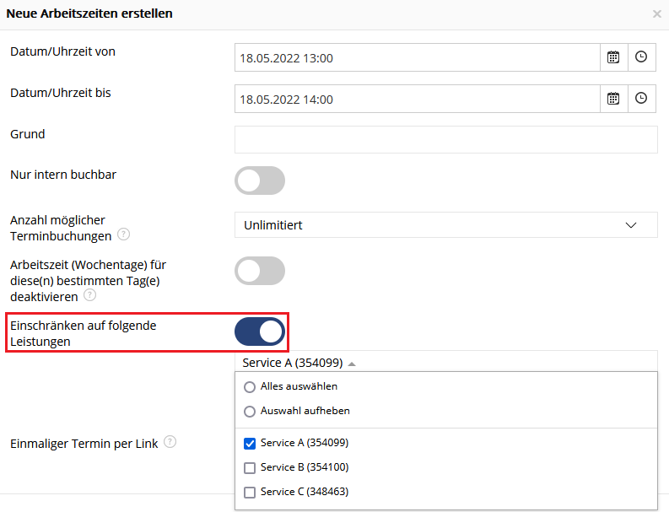The image size is (669, 512).
Task: Toggle Arbeitszeit (Wochentage) deaktivieren switch
Action: click(260, 271)
